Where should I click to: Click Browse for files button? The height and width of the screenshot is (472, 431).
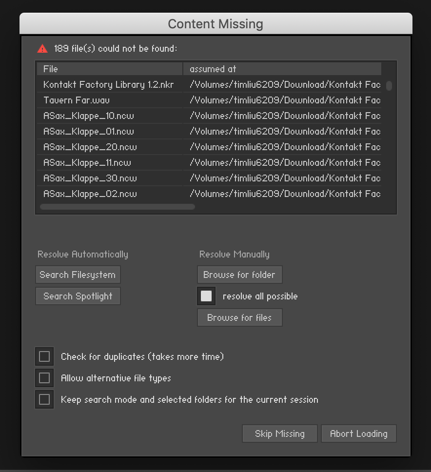[x=239, y=317]
